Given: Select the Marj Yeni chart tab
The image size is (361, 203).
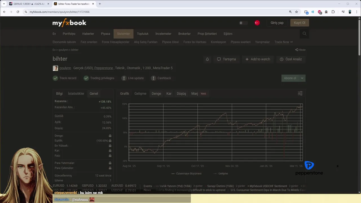Looking at the screenshot, I should tap(199, 94).
